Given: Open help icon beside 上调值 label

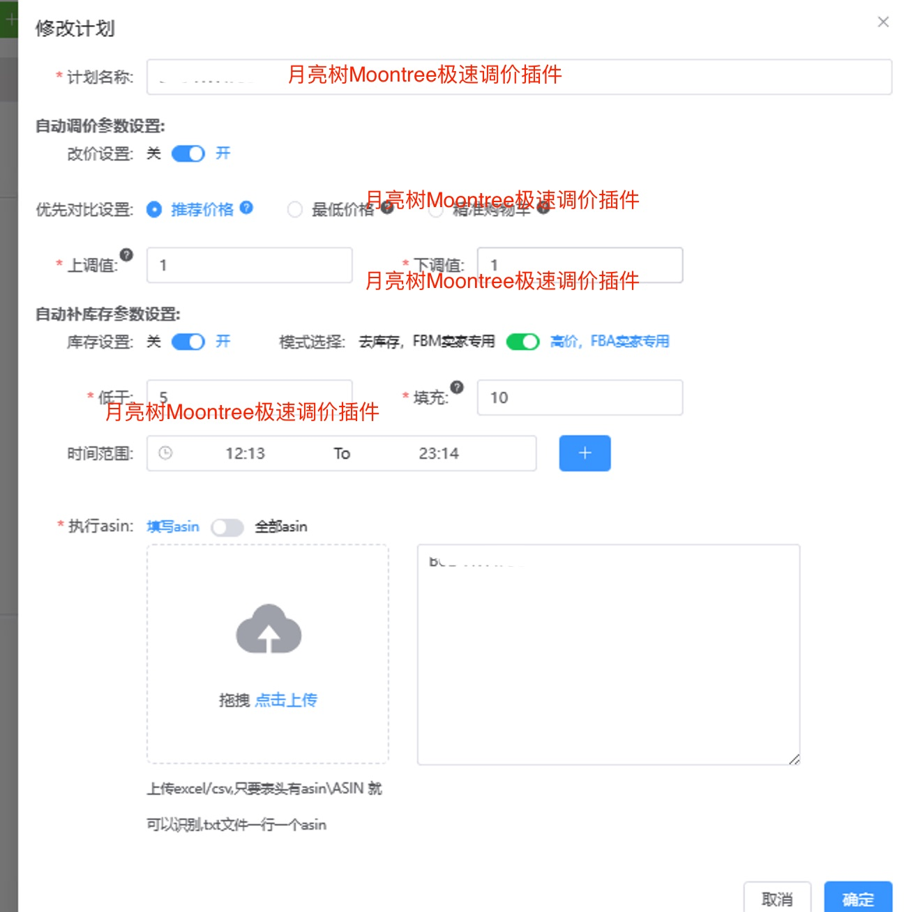Looking at the screenshot, I should click(x=126, y=254).
